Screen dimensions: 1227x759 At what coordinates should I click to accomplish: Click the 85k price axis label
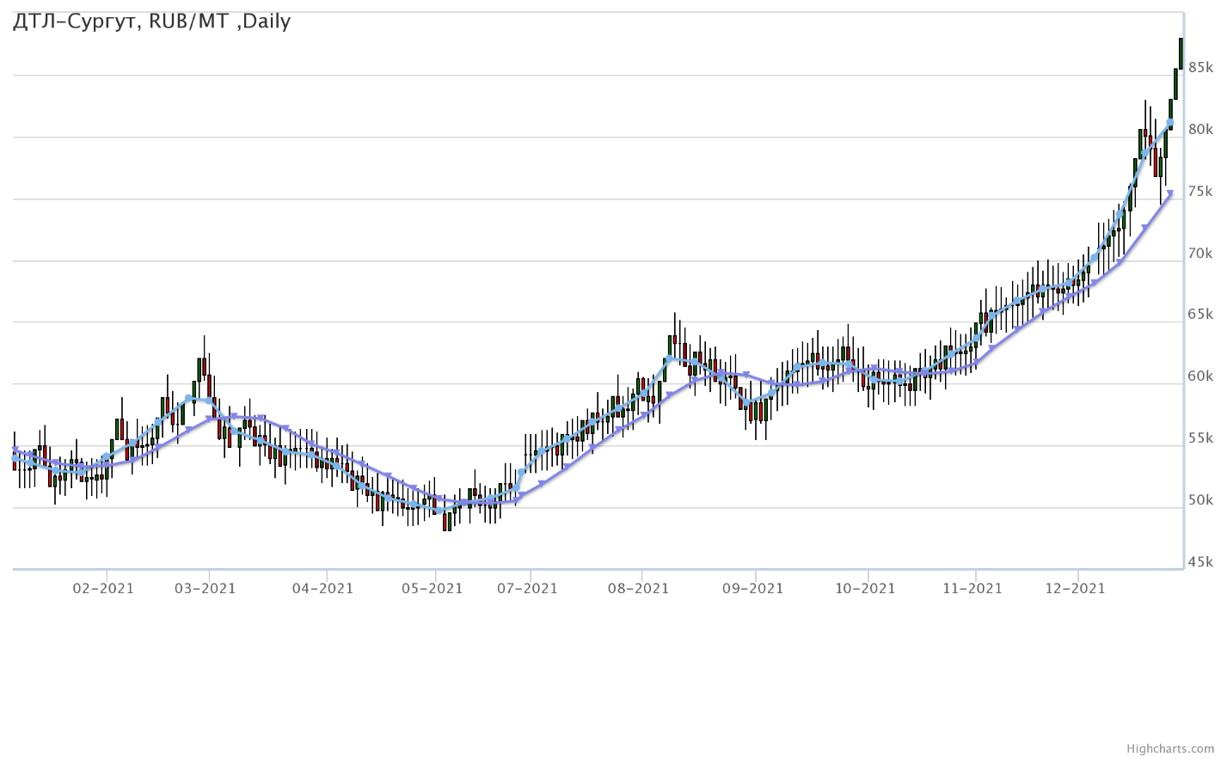pos(1200,68)
